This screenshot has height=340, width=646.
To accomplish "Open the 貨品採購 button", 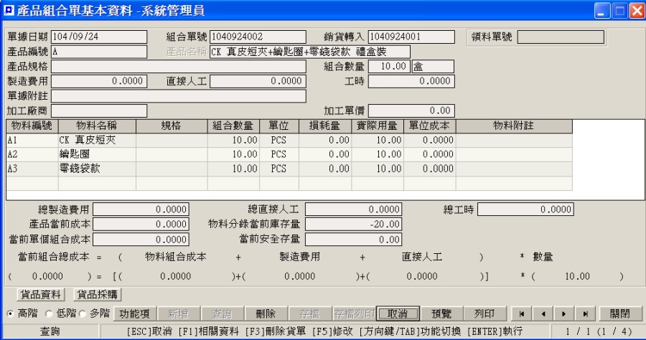I will coord(98,294).
